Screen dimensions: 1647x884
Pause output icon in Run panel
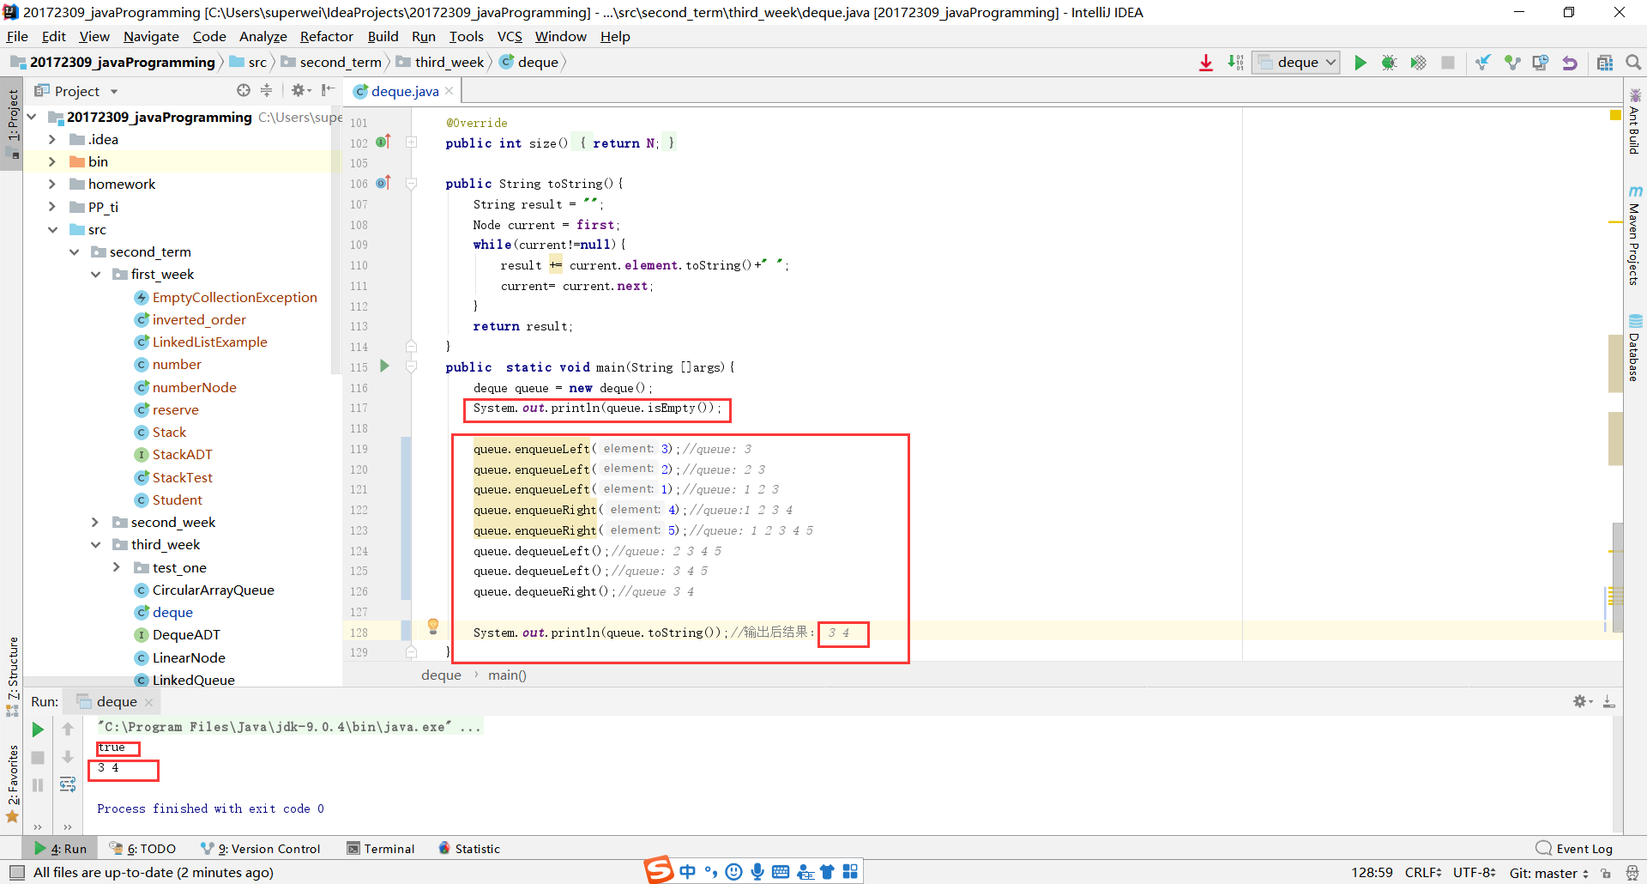[38, 785]
